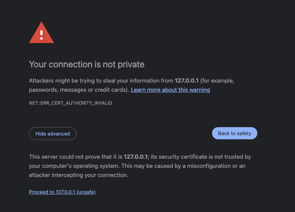Click bold 127.0.0.1 in "This server could not prove" sentence
The height and width of the screenshot is (212, 295).
[136, 157]
